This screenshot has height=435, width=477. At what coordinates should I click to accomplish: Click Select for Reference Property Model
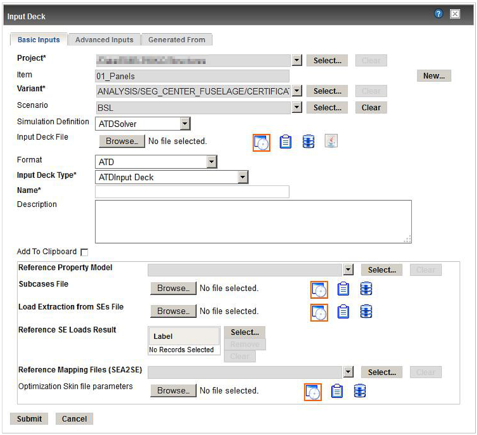[382, 270]
